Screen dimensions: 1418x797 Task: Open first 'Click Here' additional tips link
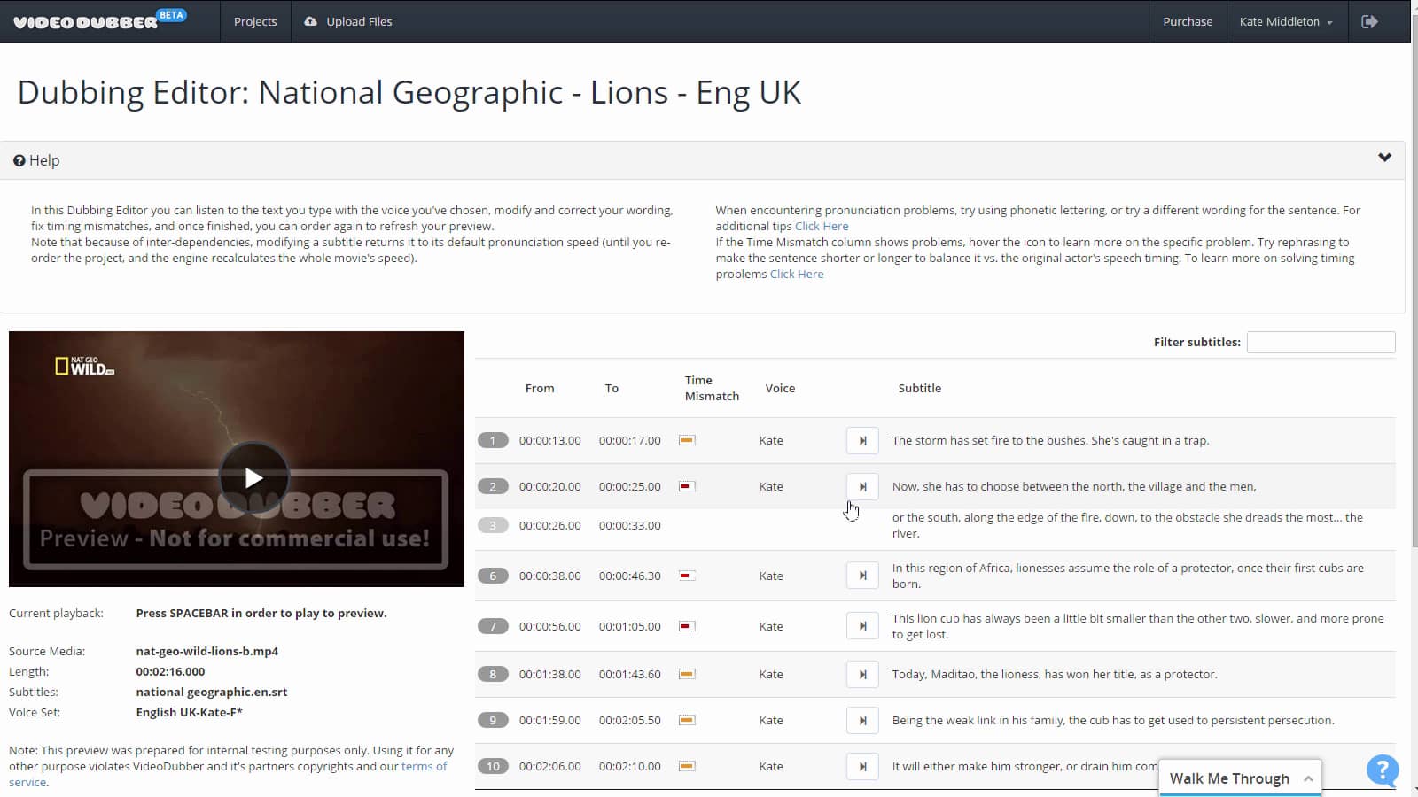click(x=822, y=226)
